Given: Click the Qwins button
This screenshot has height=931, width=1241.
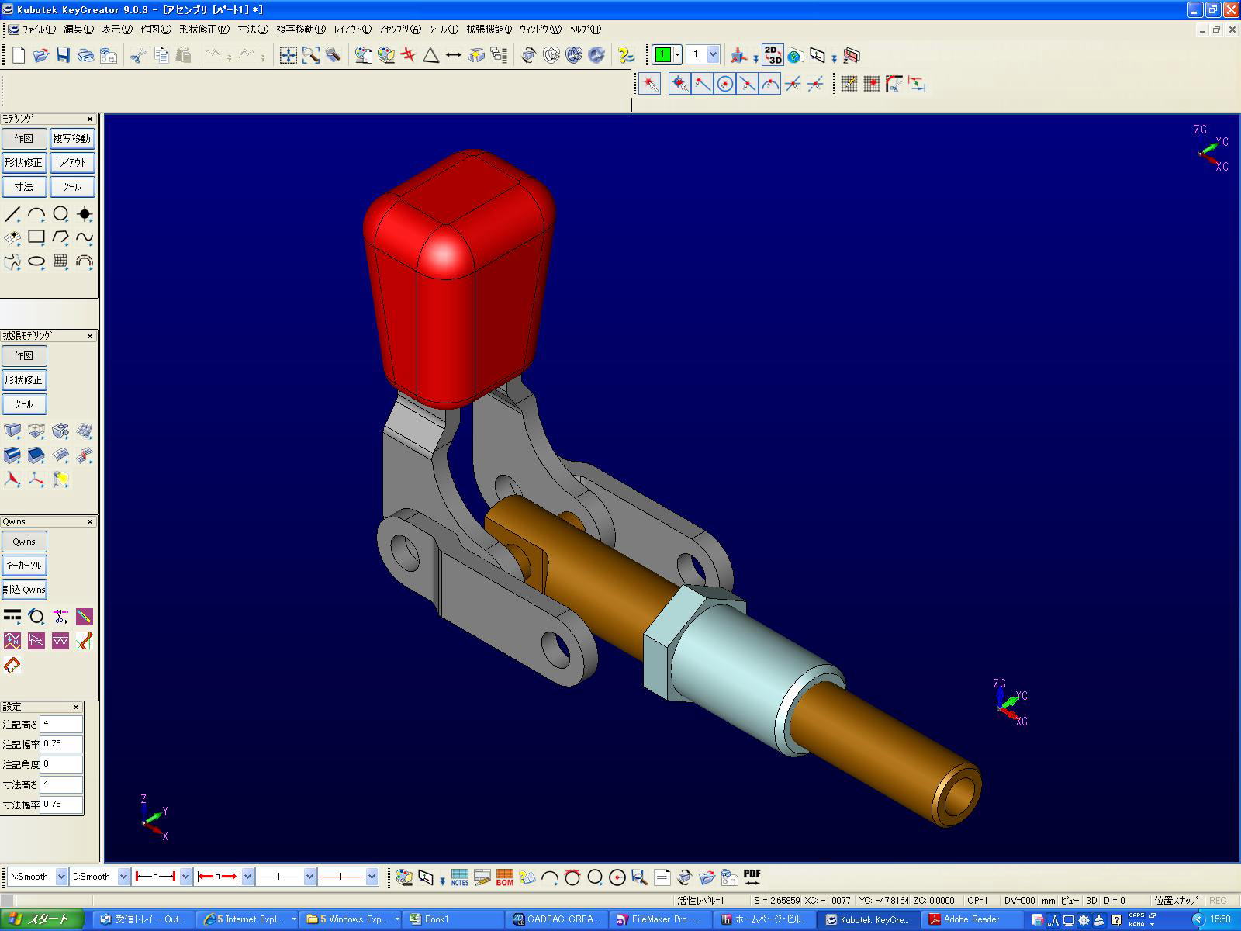Looking at the screenshot, I should point(24,542).
